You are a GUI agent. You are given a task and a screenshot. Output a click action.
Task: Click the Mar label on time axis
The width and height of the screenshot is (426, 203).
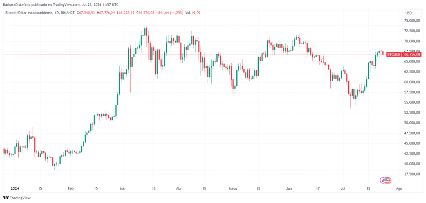pos(123,188)
